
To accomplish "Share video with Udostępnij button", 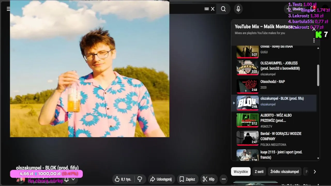I will (161, 179).
